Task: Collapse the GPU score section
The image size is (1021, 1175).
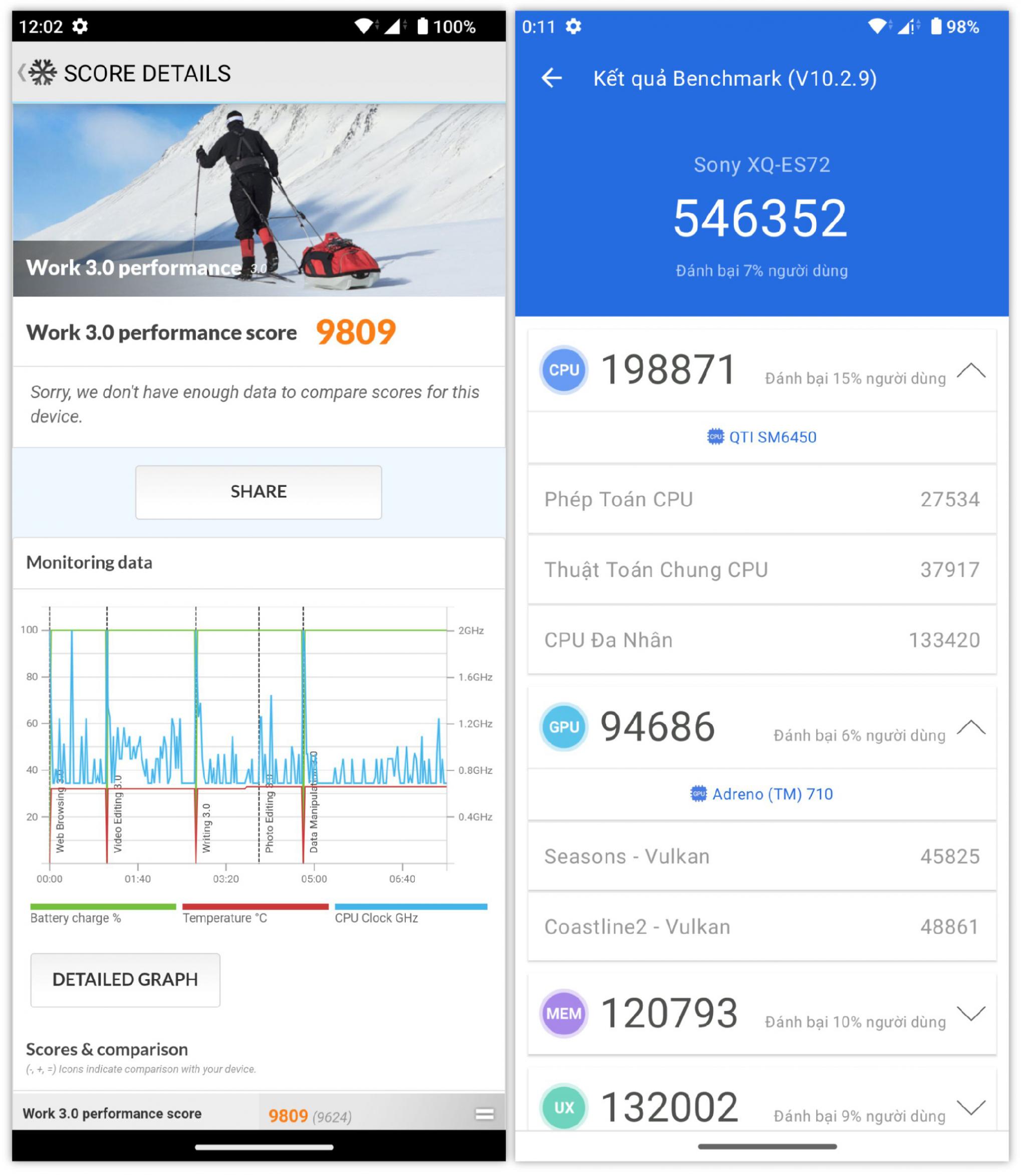Action: [971, 728]
